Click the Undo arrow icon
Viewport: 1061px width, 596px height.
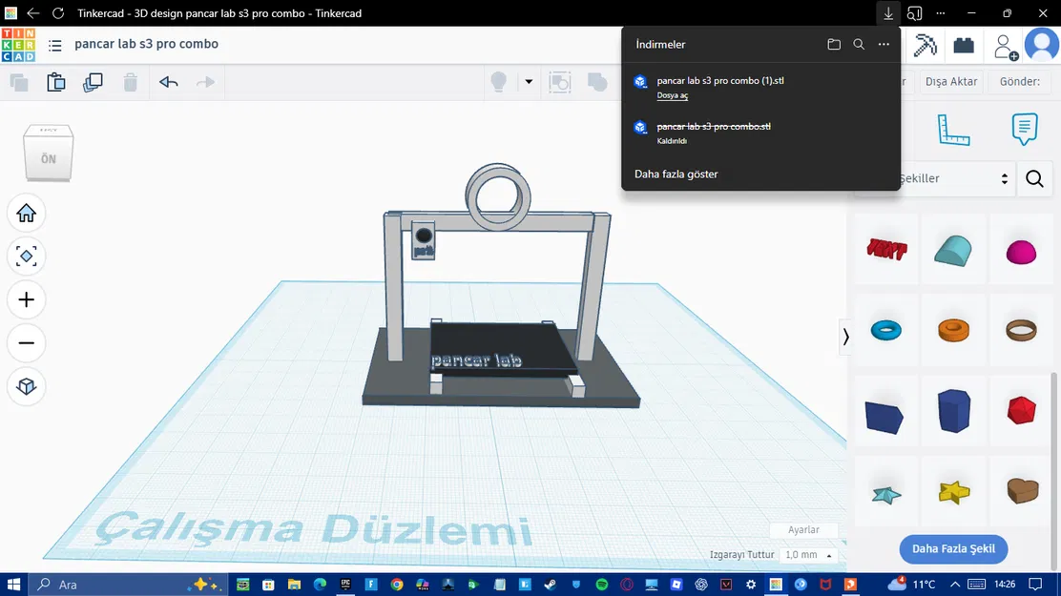[169, 83]
